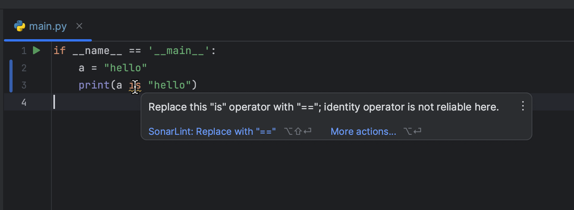Click the __name__ variable in the code
This screenshot has height=210, width=574.
(97, 51)
